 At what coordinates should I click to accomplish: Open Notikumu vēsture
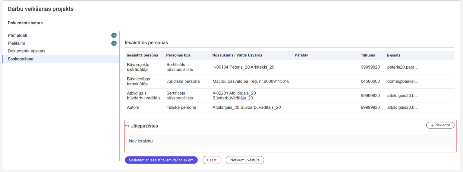coord(245,160)
